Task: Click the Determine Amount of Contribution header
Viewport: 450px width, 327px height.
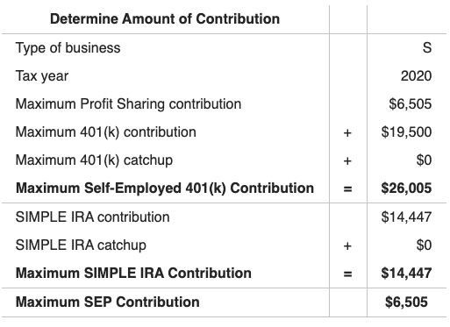Action: (165, 19)
